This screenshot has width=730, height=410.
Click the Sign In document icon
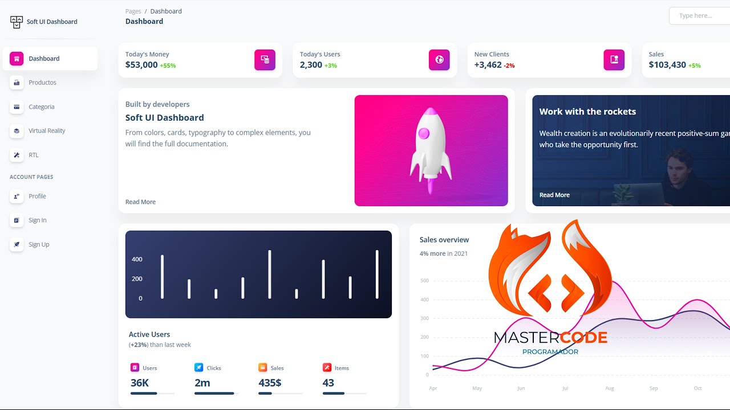point(17,220)
